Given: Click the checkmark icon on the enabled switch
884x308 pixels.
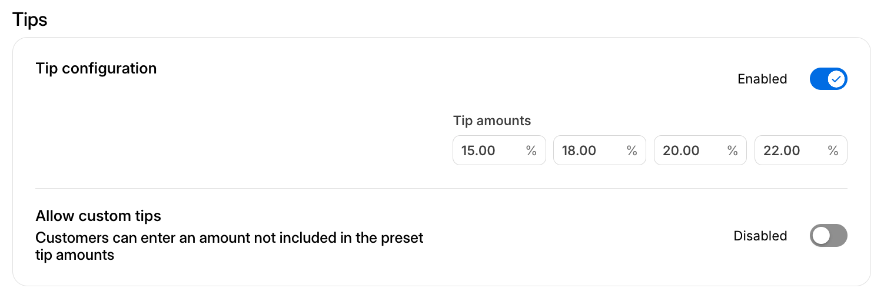Looking at the screenshot, I should tap(836, 79).
